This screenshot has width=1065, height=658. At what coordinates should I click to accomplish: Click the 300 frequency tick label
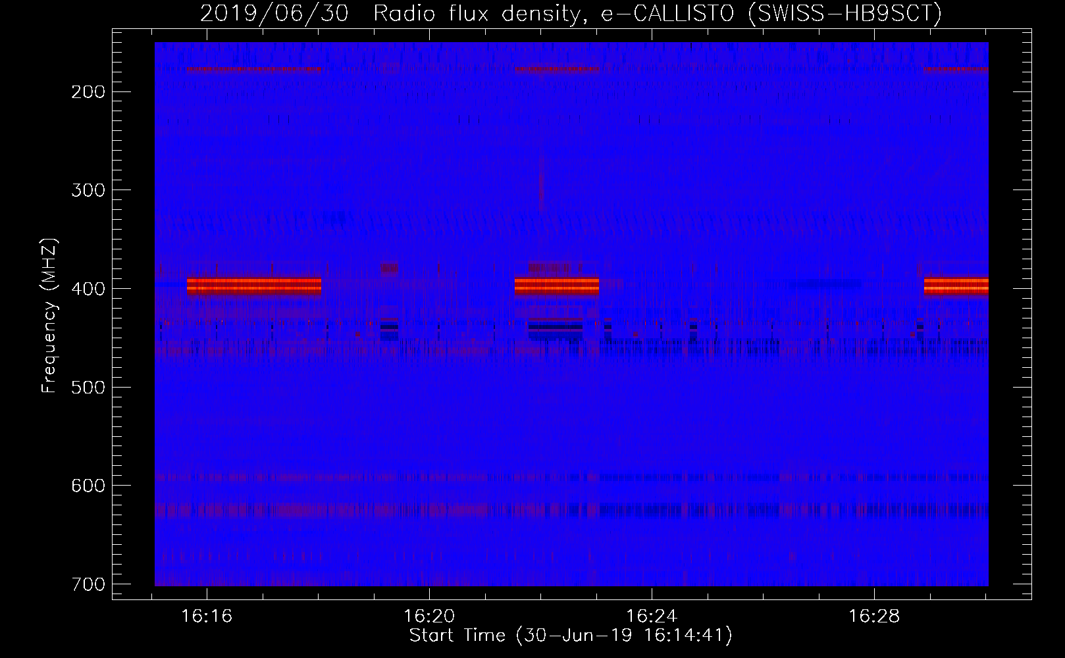tap(87, 190)
